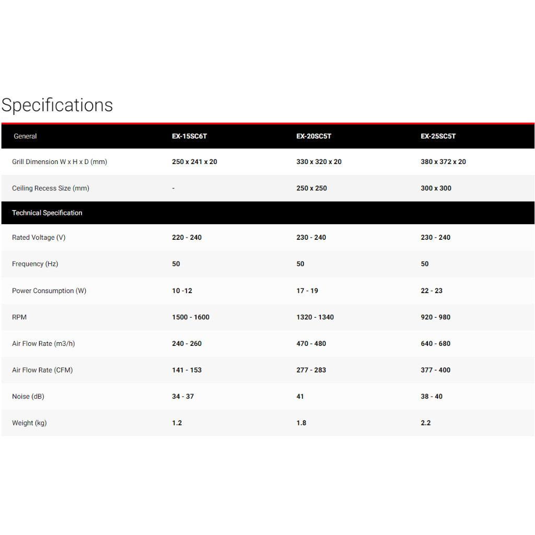This screenshot has height=535, width=535.
Task: Click the EX-25SC5T model column header
Action: tap(438, 136)
